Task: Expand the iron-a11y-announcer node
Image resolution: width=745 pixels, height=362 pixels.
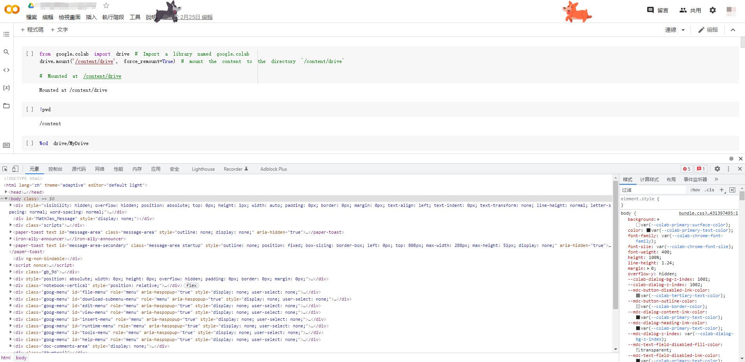Action: pyautogui.click(x=11, y=239)
